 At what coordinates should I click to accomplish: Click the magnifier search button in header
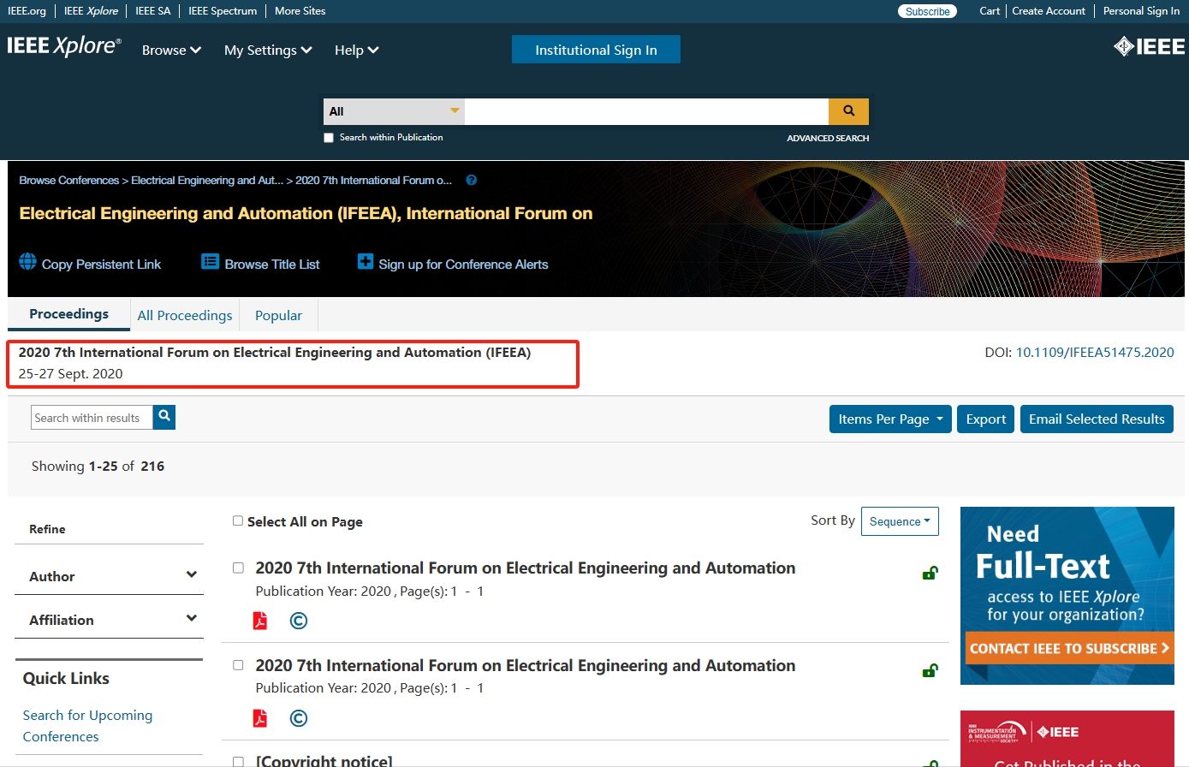(x=848, y=111)
